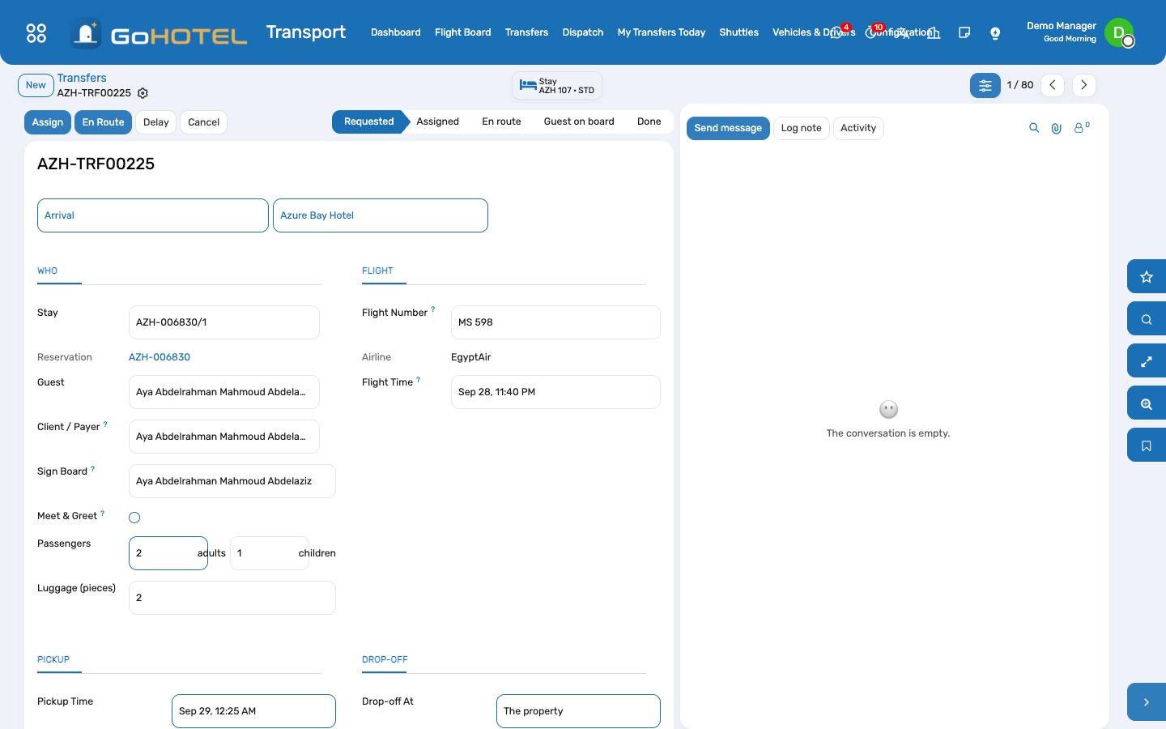Screen dimensions: 1166x729
Task: Open the Stay field dropdown AZH-006830/1
Action: coord(224,322)
